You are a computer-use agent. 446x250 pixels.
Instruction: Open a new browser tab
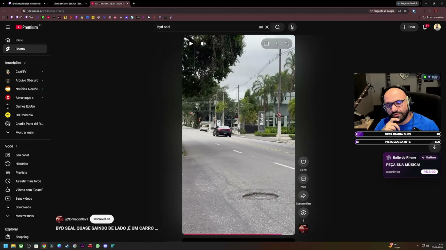[134, 3]
